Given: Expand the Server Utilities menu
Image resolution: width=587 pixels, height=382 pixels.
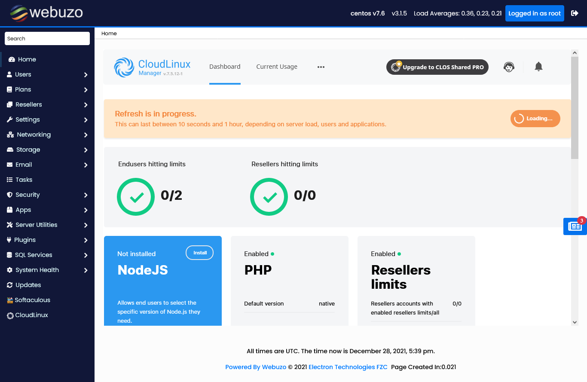Looking at the screenshot, I should 47,225.
